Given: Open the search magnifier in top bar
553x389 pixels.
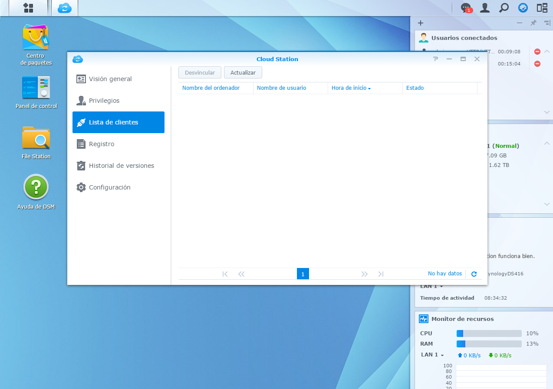Looking at the screenshot, I should click(x=504, y=8).
